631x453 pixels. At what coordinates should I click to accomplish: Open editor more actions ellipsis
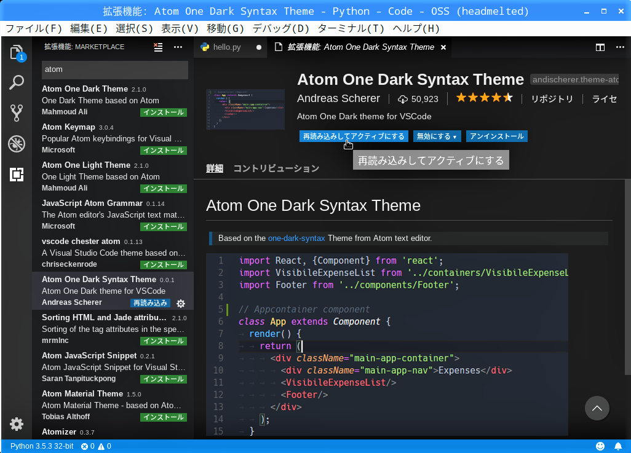click(620, 47)
